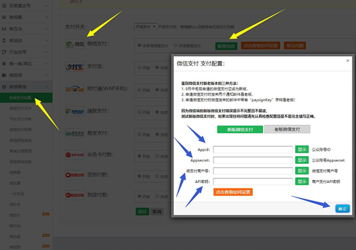The image size is (356, 250).
Task: Select 开启 radio for 到店付款
Action: point(139,196)
